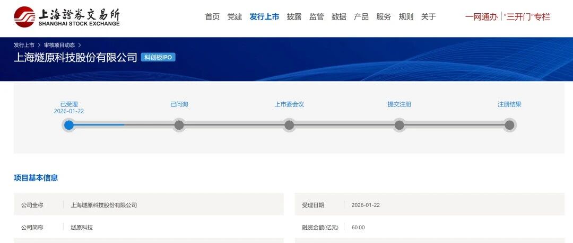Go to 审核项目动态 breadcrumb
This screenshot has height=243, width=573.
59,45
